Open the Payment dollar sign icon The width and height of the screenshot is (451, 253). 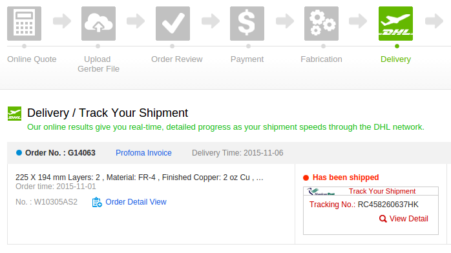[247, 23]
